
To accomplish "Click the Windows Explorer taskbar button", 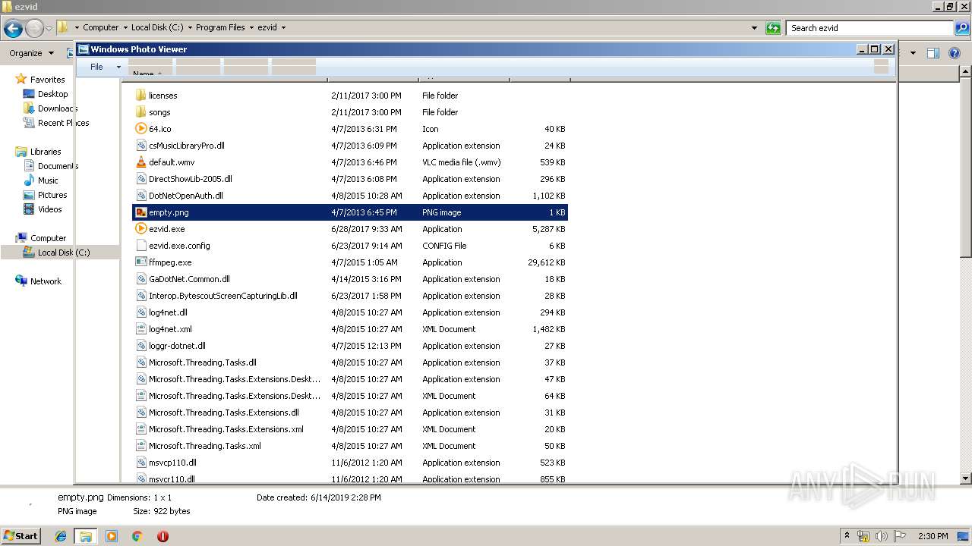I will pyautogui.click(x=86, y=536).
